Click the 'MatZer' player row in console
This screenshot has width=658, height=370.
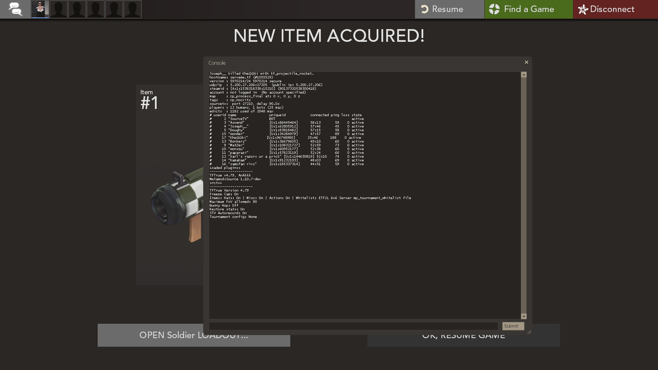point(287,145)
